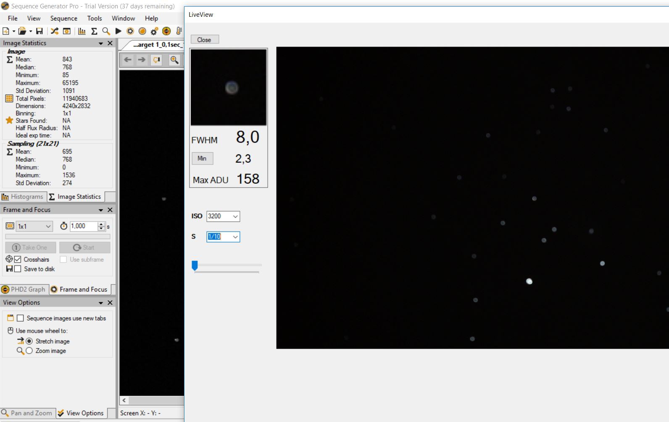Screen dimensions: 669x422
Task: Open the 1x1 binning dropdown
Action: point(34,227)
